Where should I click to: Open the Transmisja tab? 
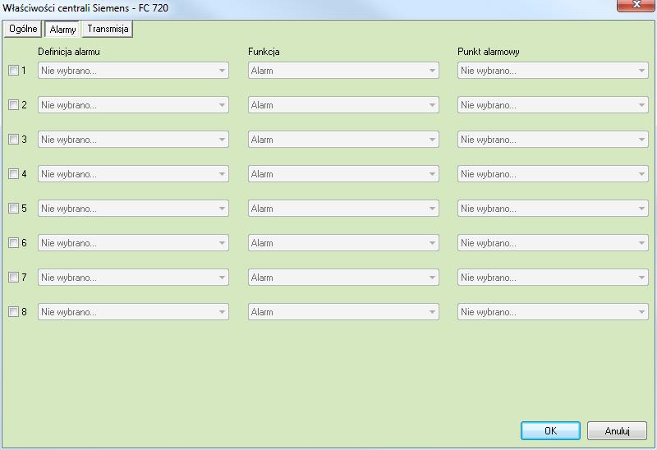point(108,29)
